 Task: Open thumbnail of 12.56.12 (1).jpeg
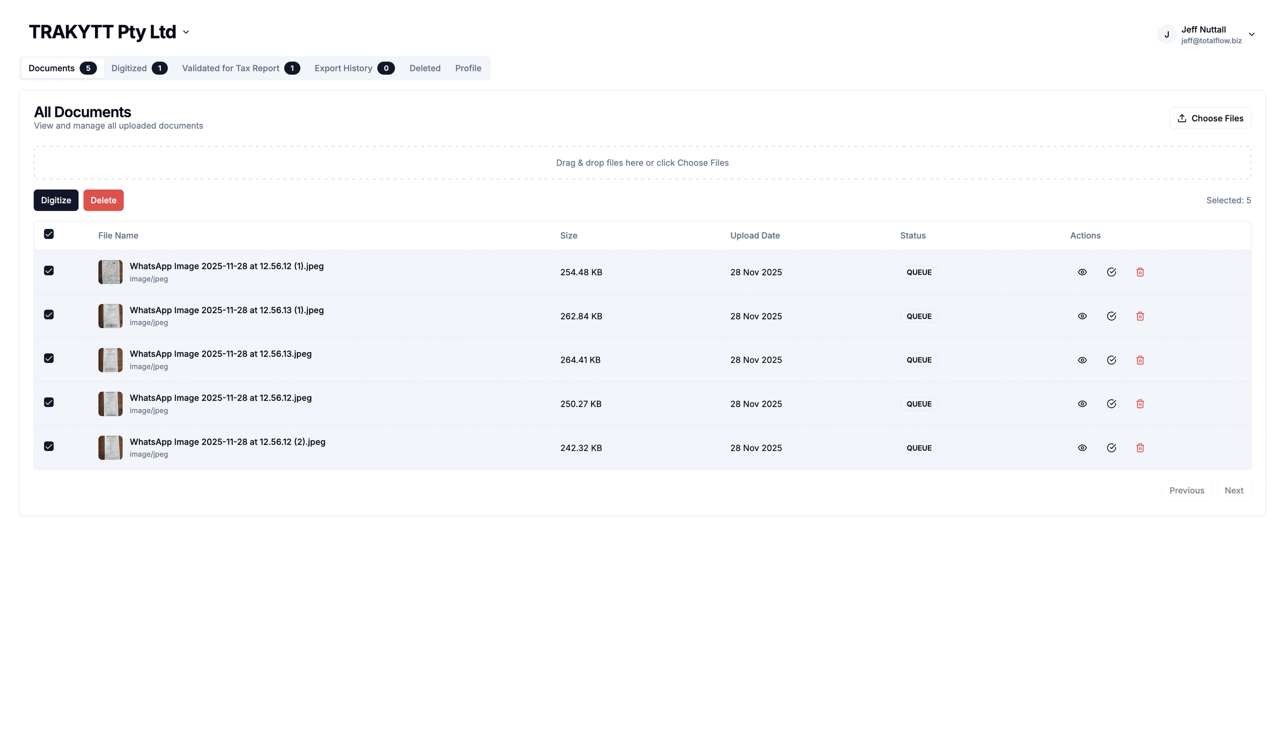pyautogui.click(x=110, y=272)
